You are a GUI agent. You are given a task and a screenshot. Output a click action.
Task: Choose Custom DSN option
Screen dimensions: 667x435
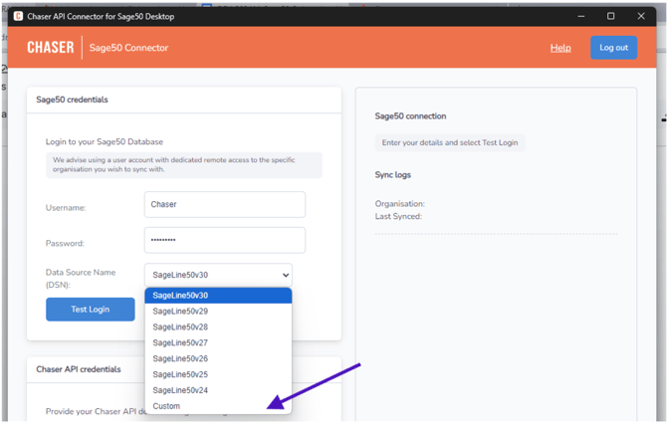[218, 406]
